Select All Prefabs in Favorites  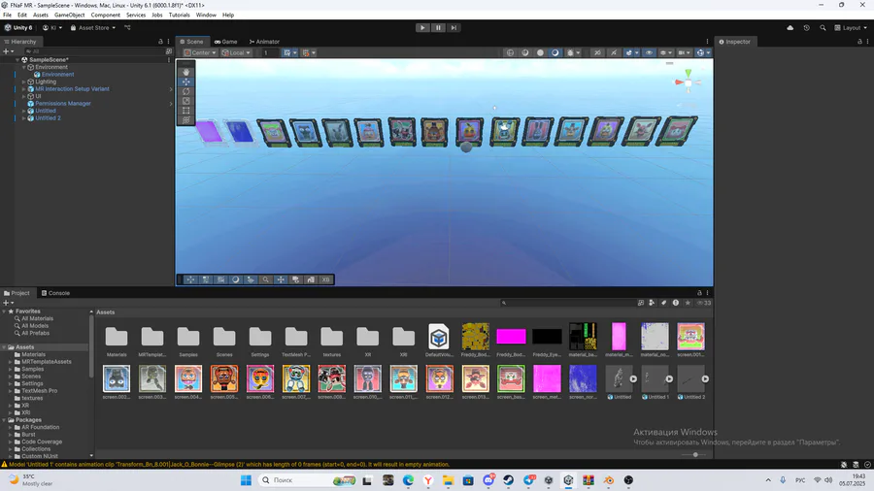pos(35,333)
